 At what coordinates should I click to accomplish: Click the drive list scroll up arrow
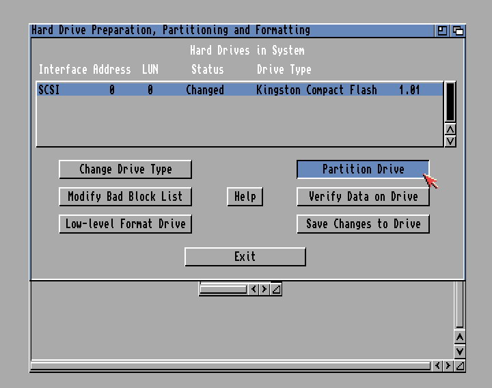point(450,129)
